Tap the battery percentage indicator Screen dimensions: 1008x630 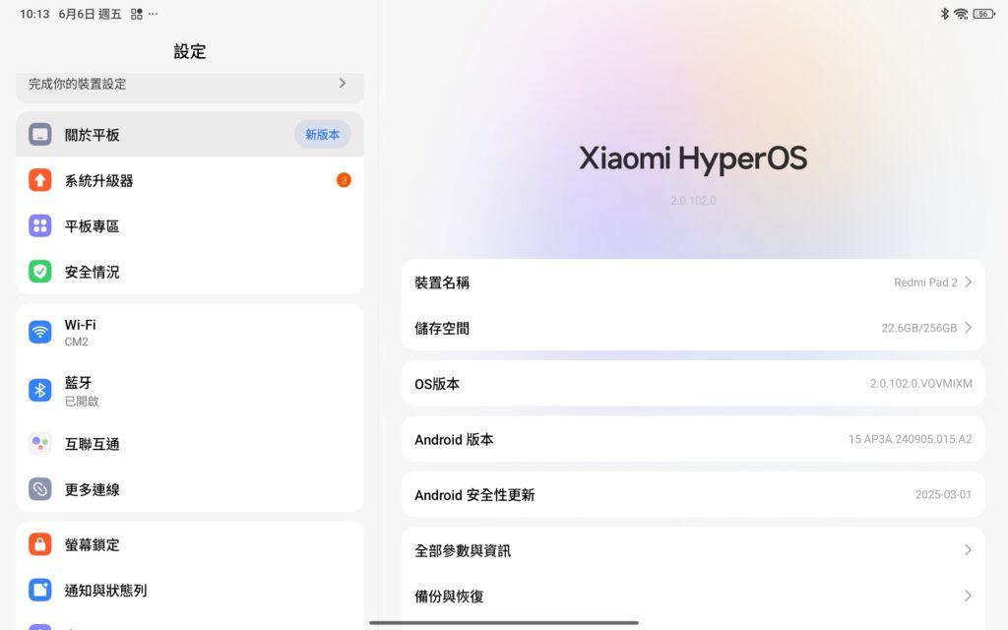tap(980, 14)
